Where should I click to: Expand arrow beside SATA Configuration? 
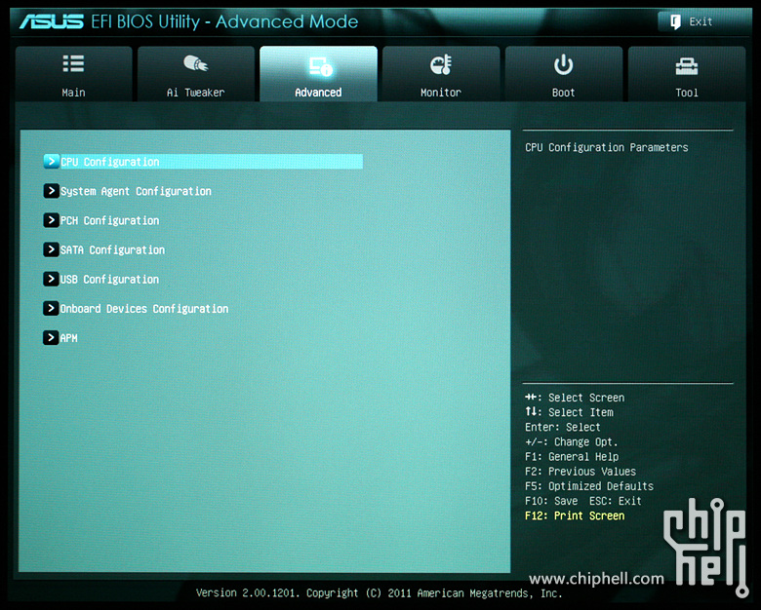pos(51,249)
